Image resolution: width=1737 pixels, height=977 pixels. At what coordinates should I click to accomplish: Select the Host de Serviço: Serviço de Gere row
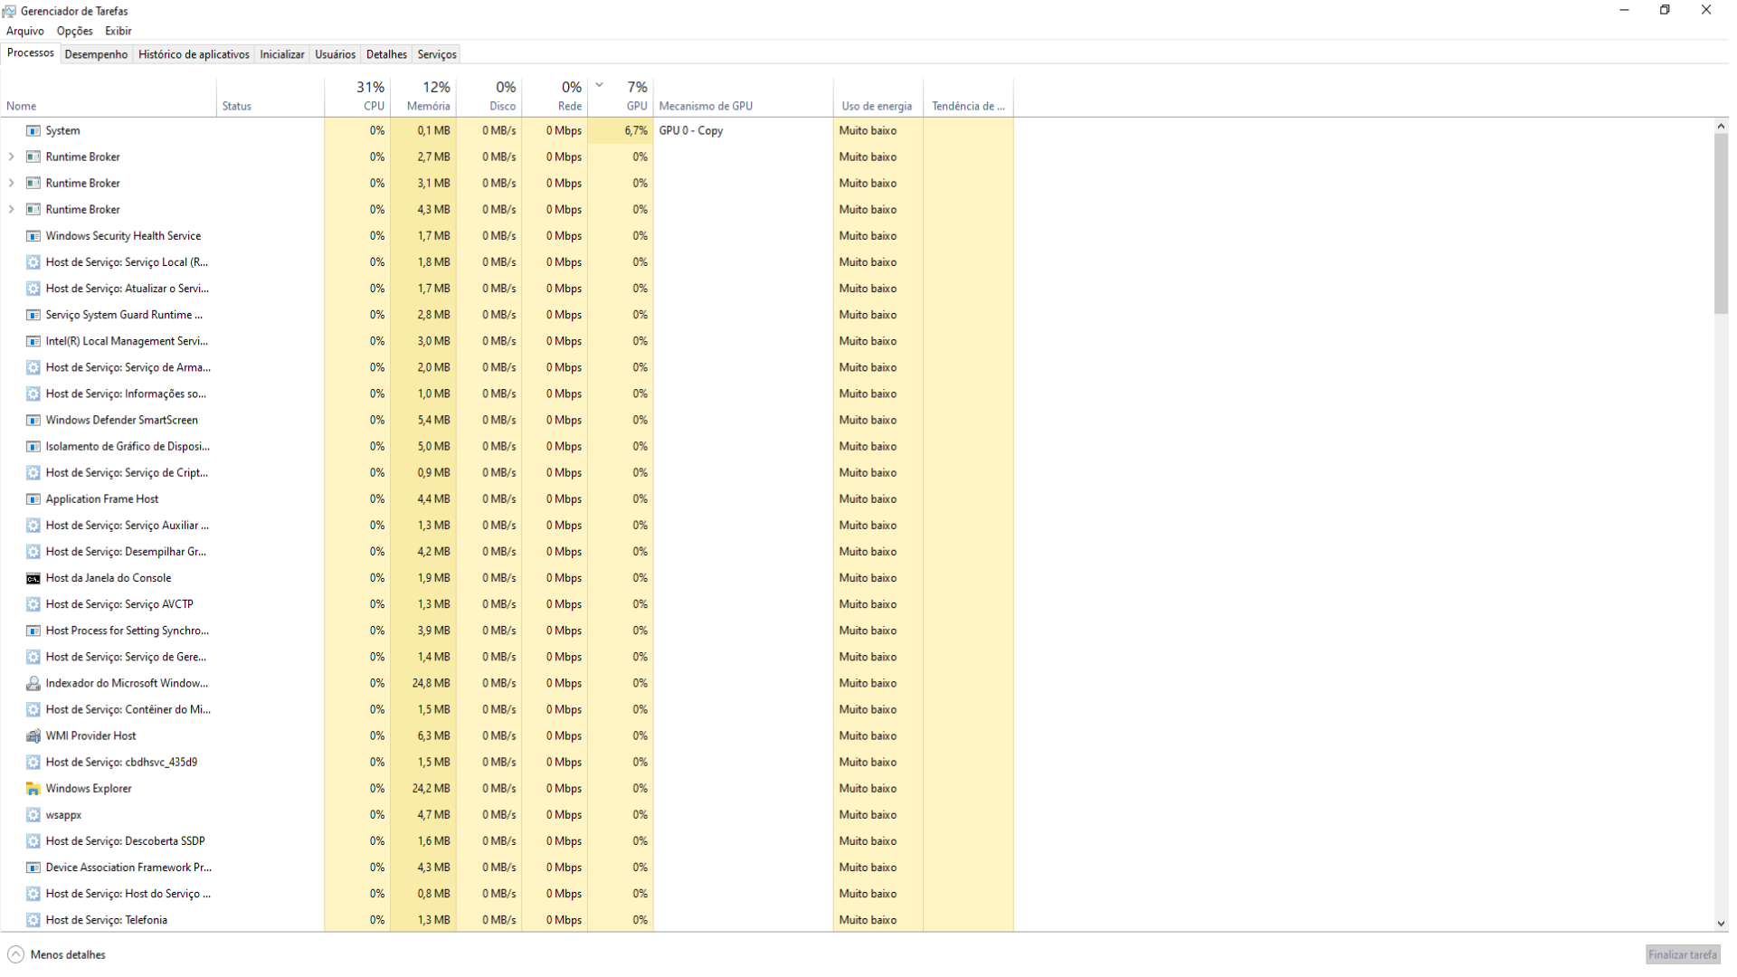507,657
